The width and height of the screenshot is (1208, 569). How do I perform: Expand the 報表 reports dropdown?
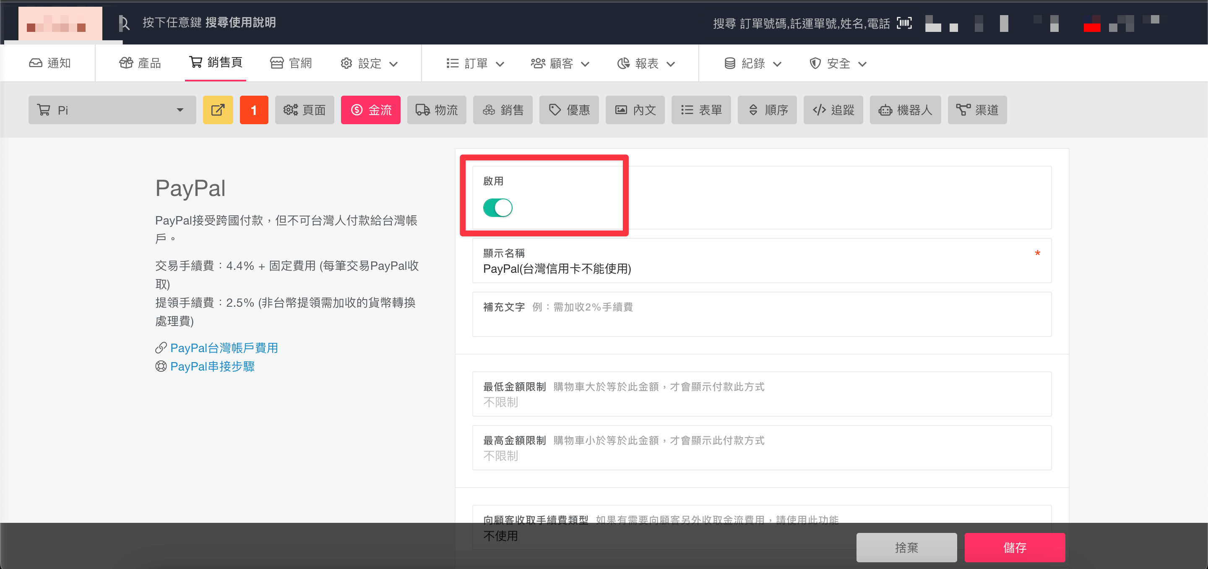[646, 63]
